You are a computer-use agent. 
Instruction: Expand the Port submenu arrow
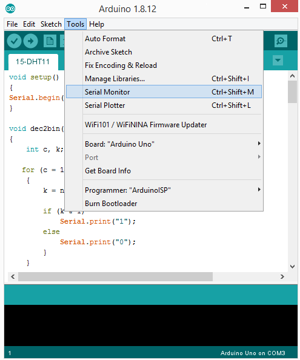pos(259,157)
